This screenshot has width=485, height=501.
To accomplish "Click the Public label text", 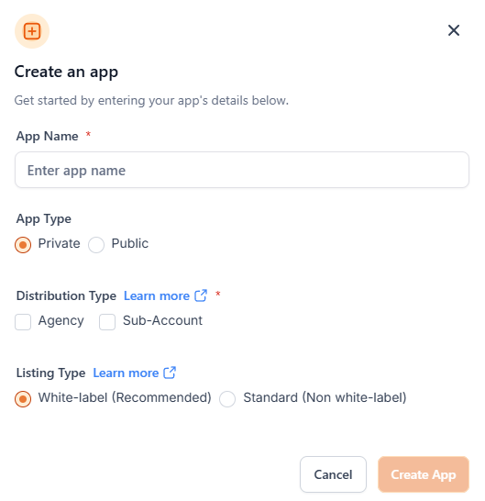I will click(x=129, y=243).
